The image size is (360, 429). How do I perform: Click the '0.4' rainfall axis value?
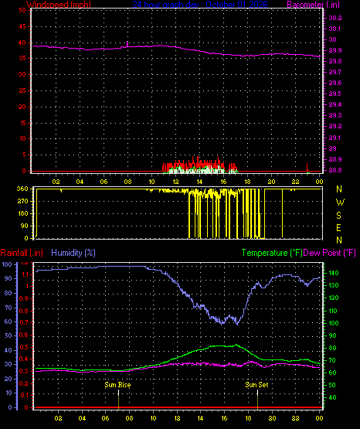click(24, 359)
